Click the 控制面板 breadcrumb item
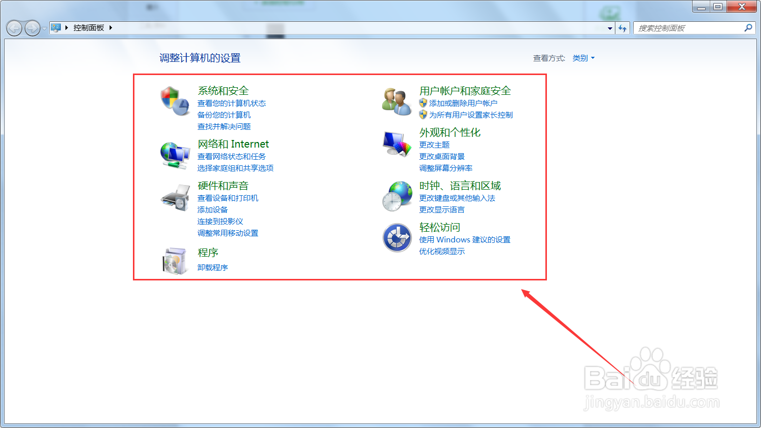Screen dimensions: 761x428 89,28
